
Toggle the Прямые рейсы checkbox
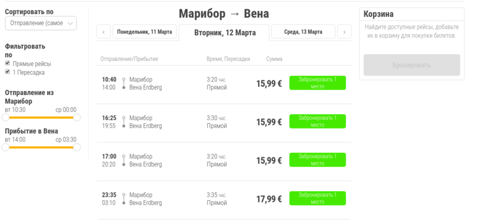point(8,63)
